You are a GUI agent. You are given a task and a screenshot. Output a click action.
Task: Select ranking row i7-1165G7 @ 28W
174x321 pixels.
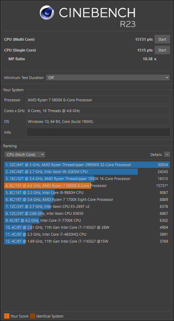tap(87, 227)
